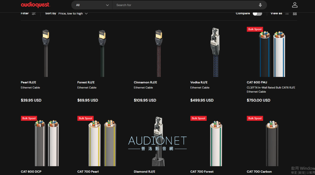Click the Pearl RJ/E title link
Screen dimensions: 315x175
click(29, 82)
